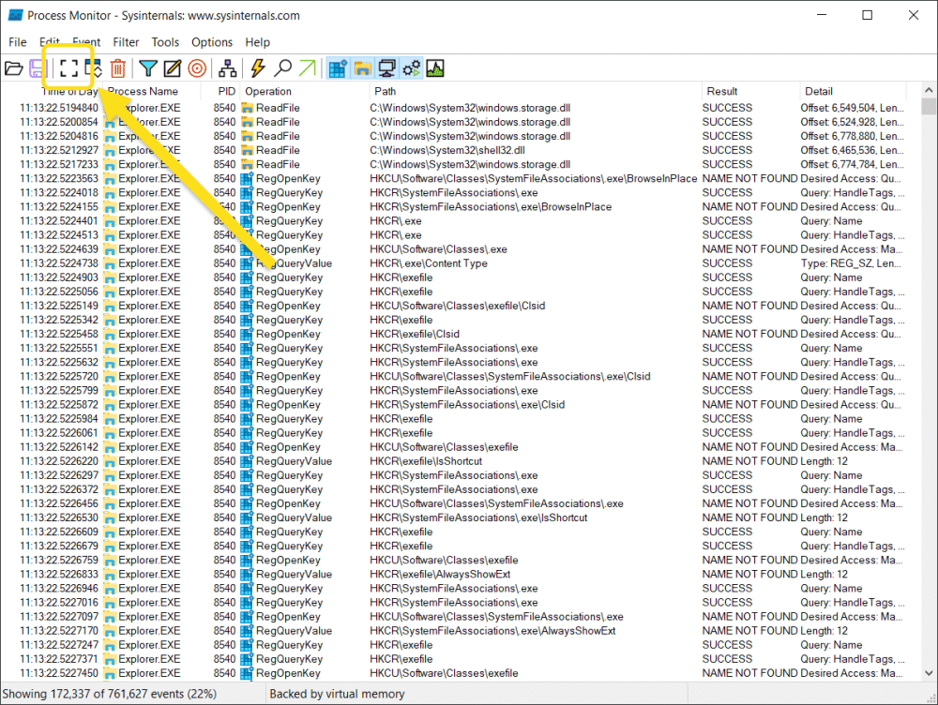This screenshot has height=705, width=938.
Task: Show the process tree icon
Action: [227, 68]
